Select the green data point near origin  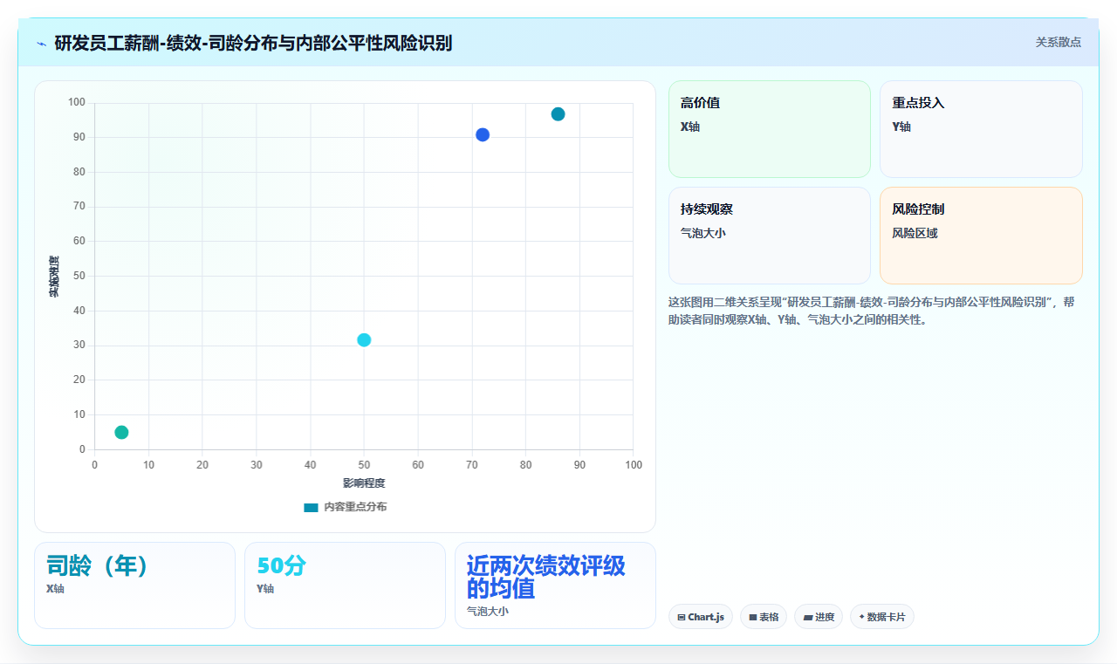(121, 432)
